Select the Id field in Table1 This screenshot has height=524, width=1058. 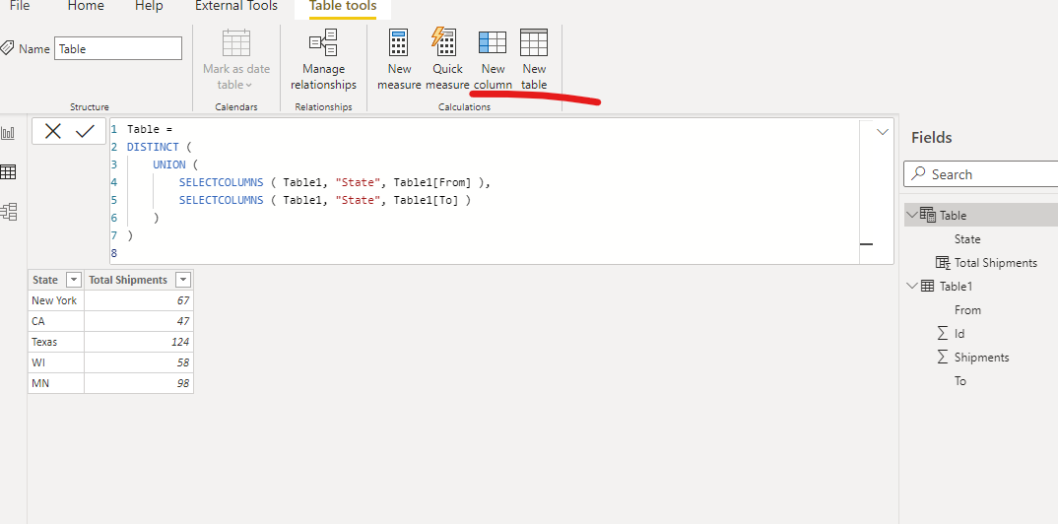point(959,333)
